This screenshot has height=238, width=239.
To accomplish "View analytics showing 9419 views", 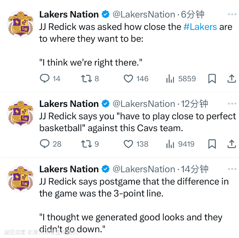I will [170, 144].
